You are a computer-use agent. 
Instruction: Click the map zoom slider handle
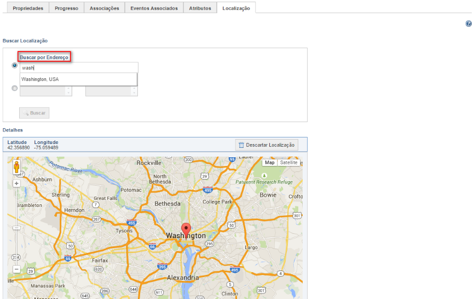click(16, 228)
